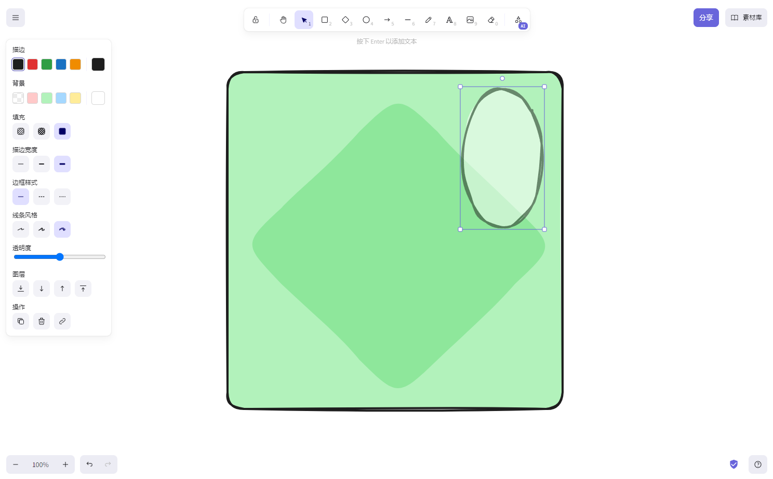Screen dimensions: 773x479
Task: Pick light pink background swatch
Action: pos(32,98)
